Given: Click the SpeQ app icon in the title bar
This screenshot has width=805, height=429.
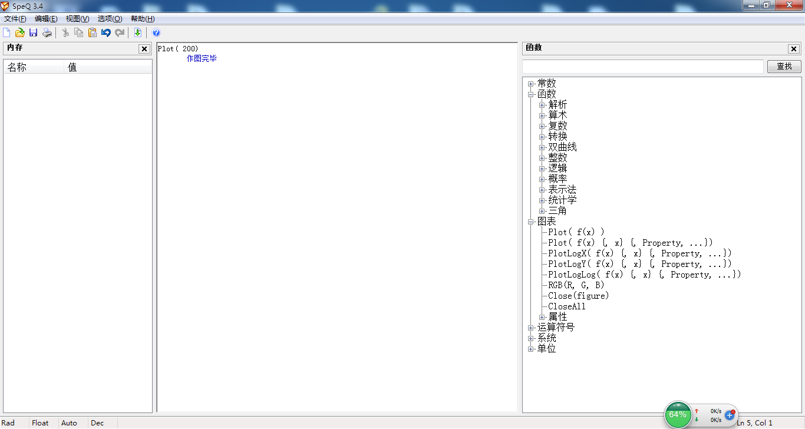Looking at the screenshot, I should pyautogui.click(x=5, y=6).
